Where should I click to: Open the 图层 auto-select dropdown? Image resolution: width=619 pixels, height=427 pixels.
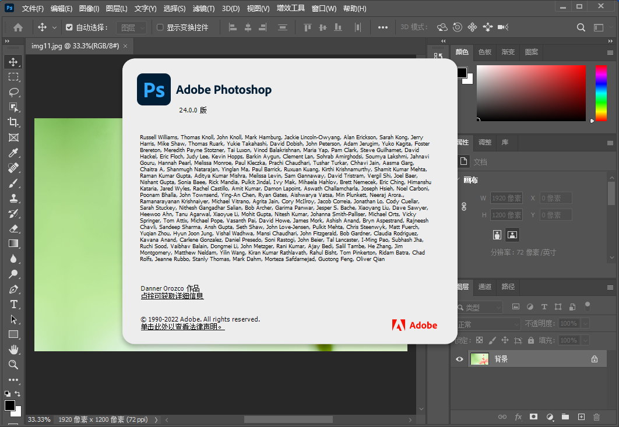(x=132, y=27)
